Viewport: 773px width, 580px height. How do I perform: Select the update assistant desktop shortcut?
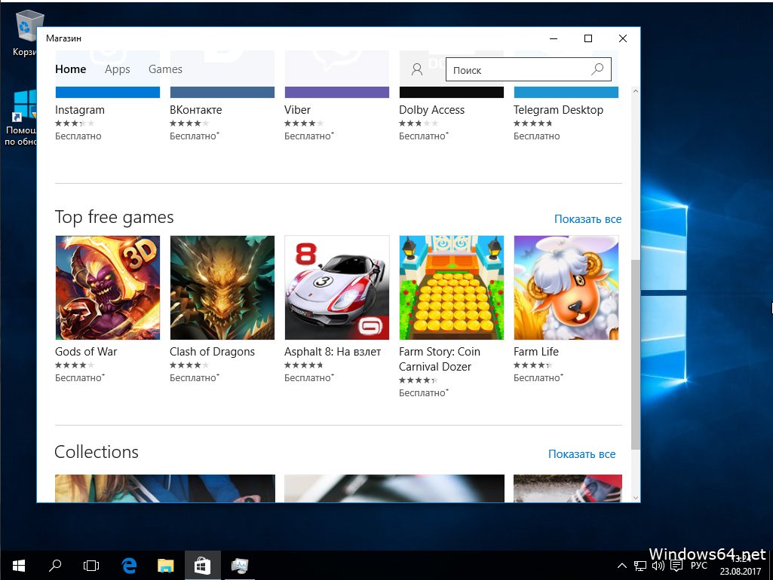(x=20, y=118)
